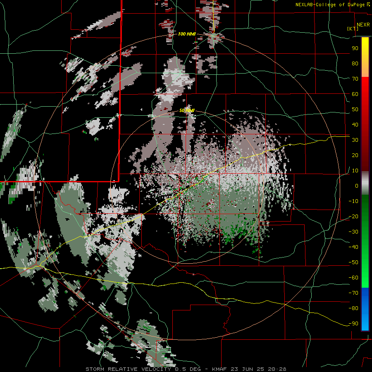The width and height of the screenshot is (372, 372).
Task: Click the "100 NMI" range ring label
Action: point(187,34)
